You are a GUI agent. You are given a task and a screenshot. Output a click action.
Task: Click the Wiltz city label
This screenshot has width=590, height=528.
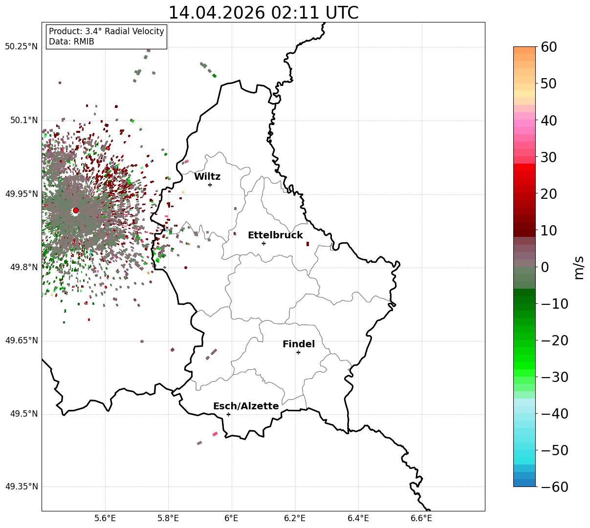(207, 177)
